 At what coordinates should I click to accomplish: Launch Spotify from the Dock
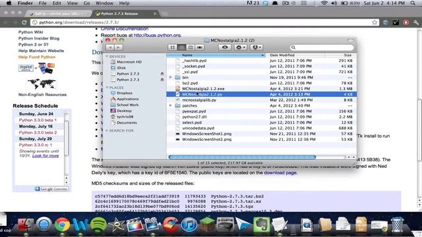98,224
